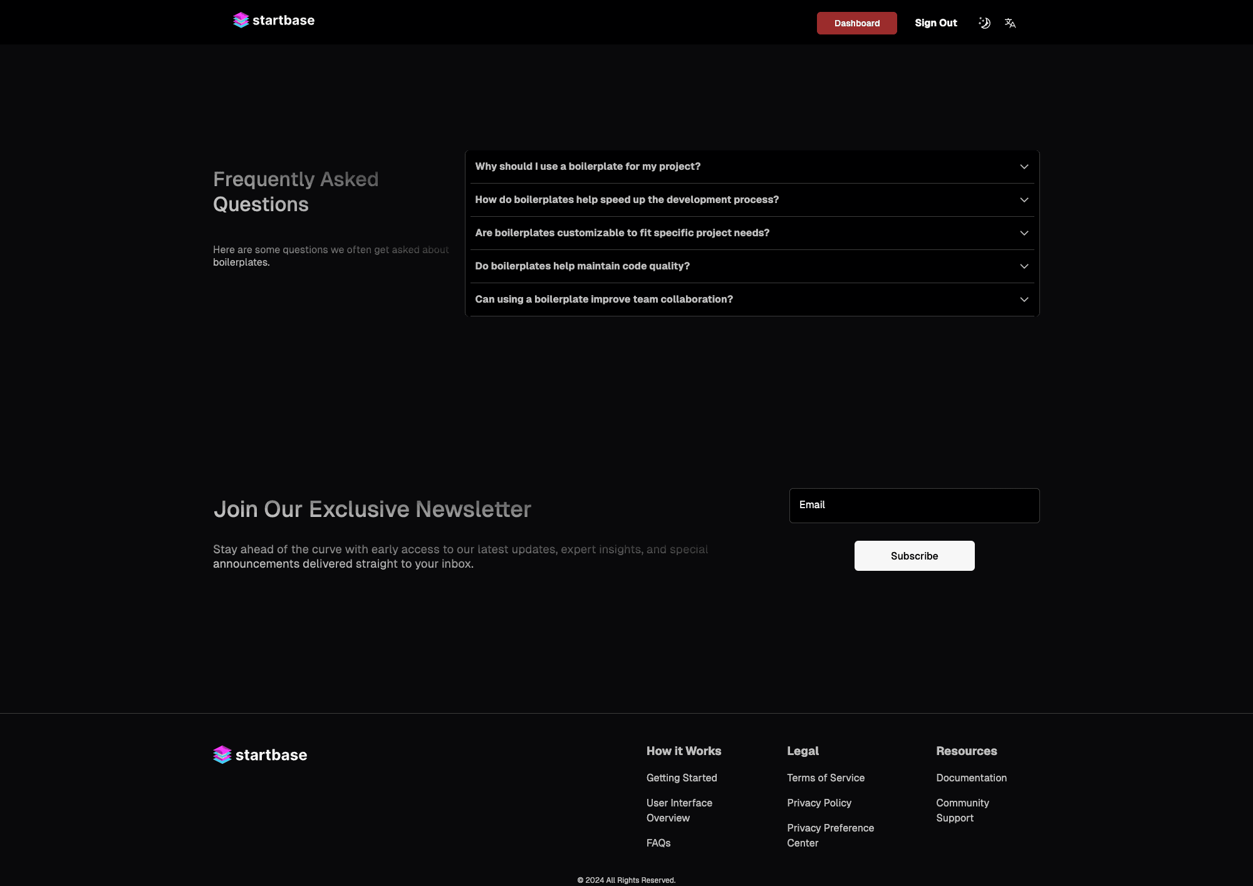Screen dimensions: 1253x886
Task: Click the Subscribe button
Action: click(x=913, y=555)
